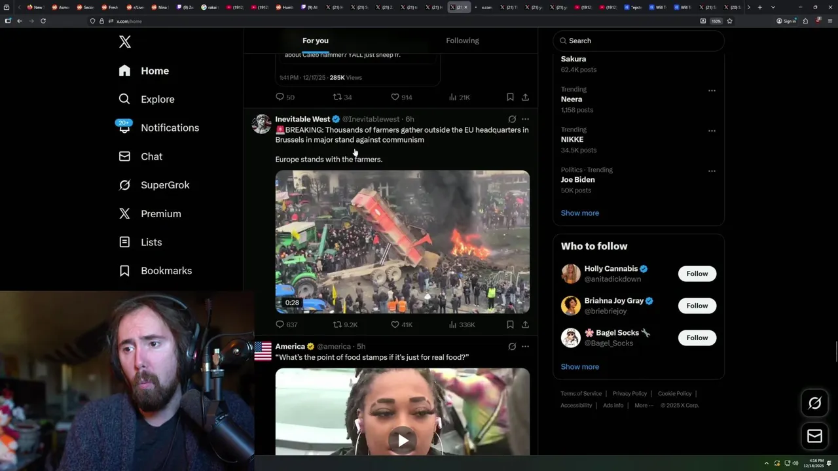Open Briahna Joy Gray profile picture

pos(571,305)
